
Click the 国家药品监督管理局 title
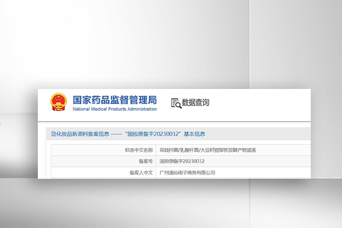tap(115, 100)
